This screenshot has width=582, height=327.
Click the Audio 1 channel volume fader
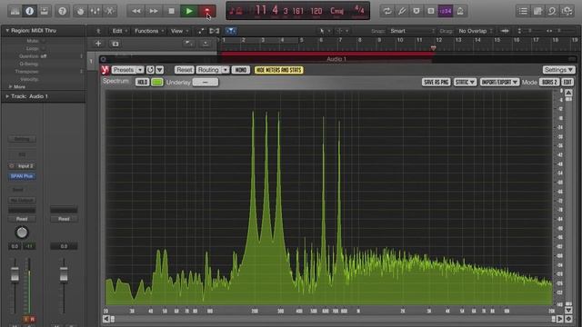pos(15,274)
